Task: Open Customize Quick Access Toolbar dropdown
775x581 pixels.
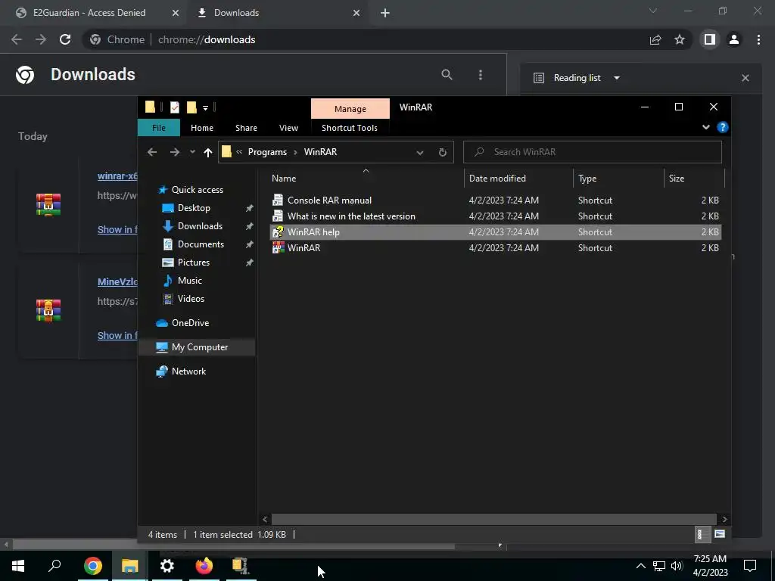Action: 205,107
